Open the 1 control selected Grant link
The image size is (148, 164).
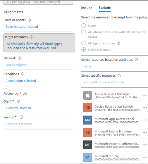[18, 108]
